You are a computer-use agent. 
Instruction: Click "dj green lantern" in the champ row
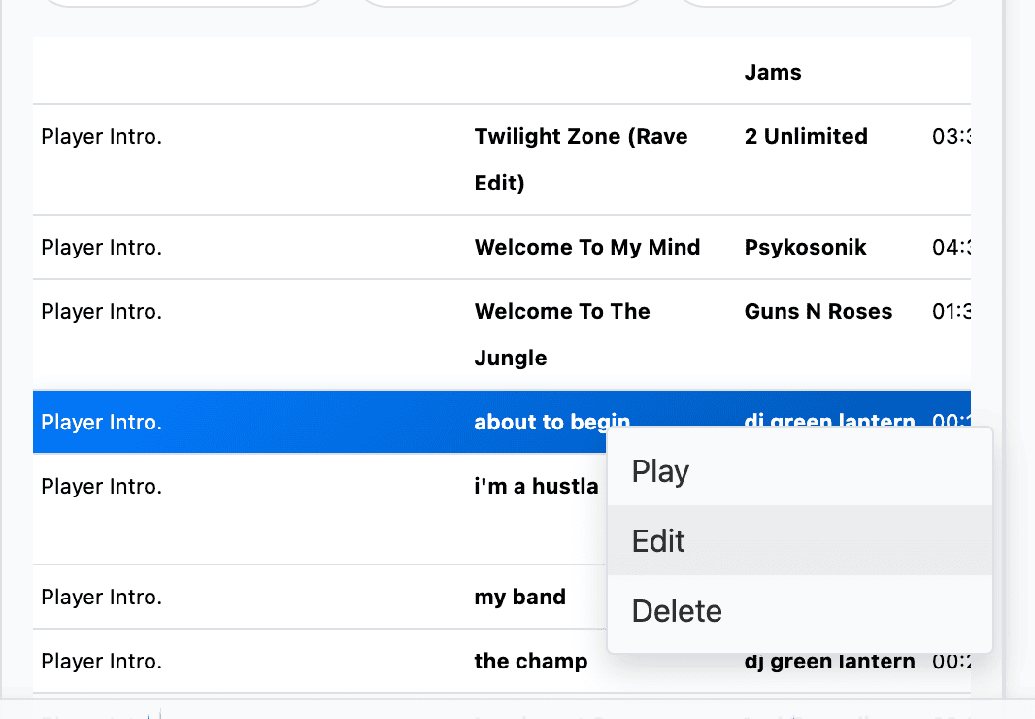[x=829, y=662]
